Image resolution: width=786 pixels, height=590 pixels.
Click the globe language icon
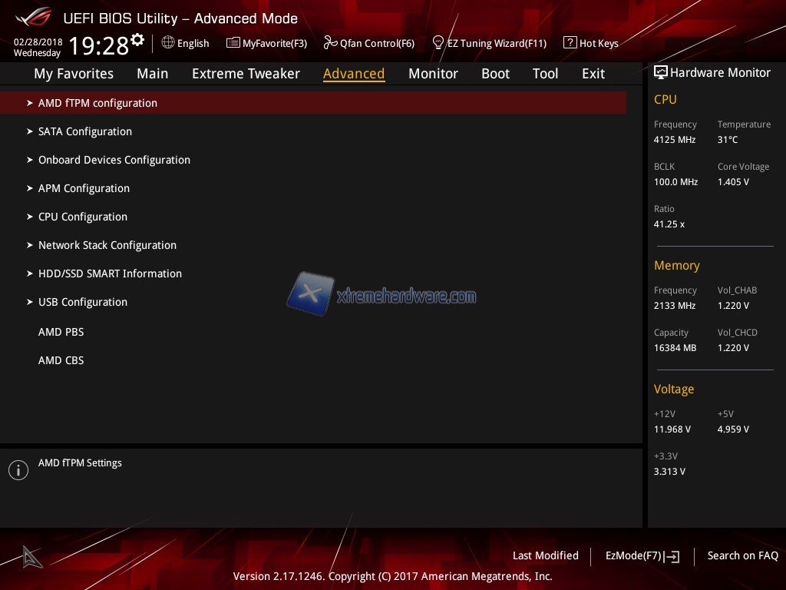[168, 43]
